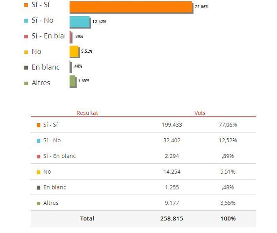
Task: Click the Total row label
Action: click(x=87, y=218)
